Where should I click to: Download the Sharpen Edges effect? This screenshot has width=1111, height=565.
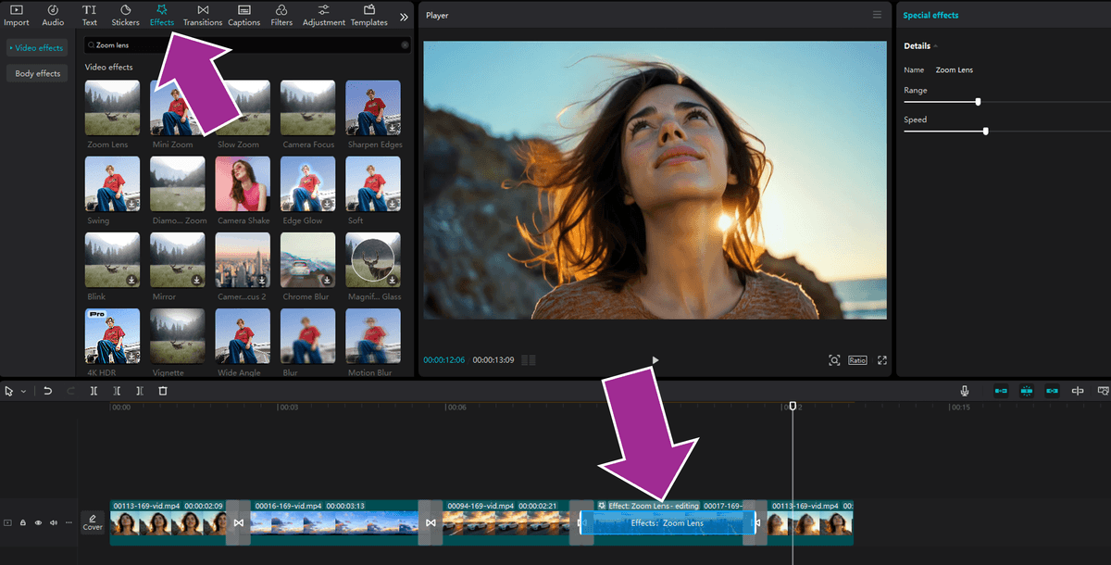pos(392,127)
